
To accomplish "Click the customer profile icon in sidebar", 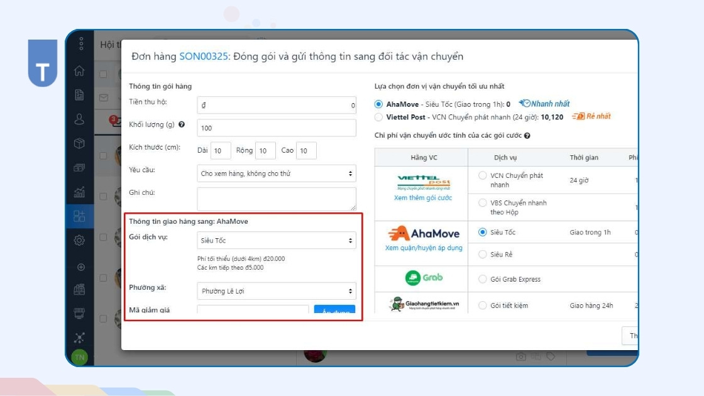I will tap(80, 119).
